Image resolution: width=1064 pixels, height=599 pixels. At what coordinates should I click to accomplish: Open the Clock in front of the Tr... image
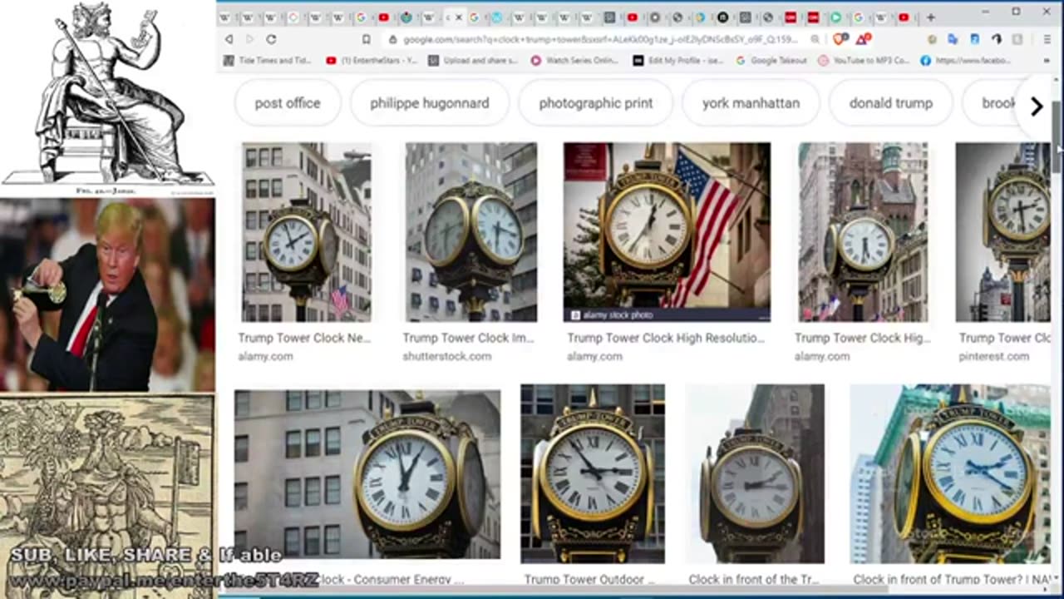755,473
